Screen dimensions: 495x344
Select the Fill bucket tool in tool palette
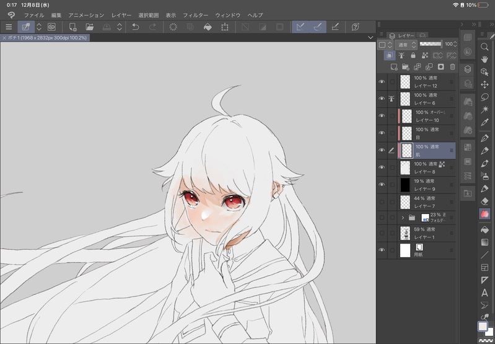pos(484,230)
